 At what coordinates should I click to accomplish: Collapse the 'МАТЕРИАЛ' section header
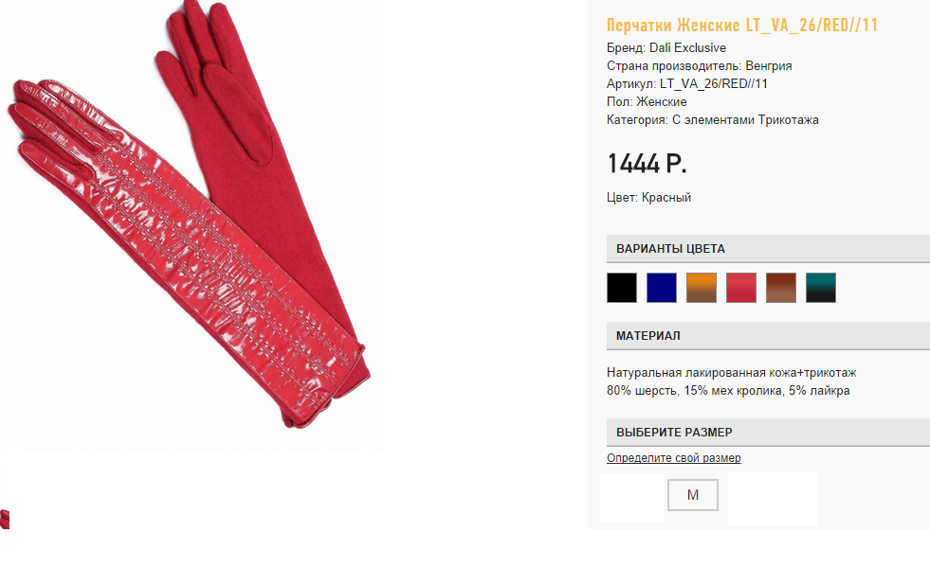click(x=768, y=336)
